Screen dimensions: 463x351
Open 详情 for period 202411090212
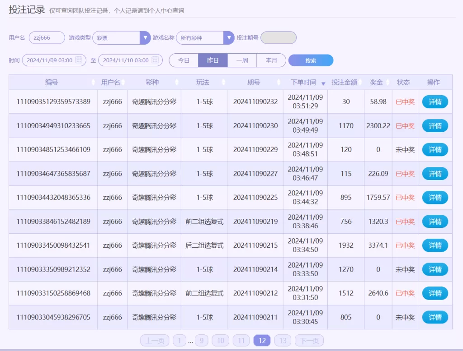435,293
